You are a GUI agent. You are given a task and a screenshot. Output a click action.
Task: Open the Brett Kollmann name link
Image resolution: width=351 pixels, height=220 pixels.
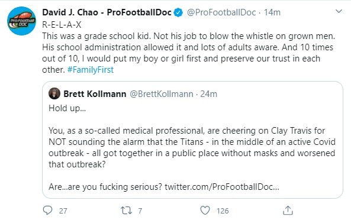click(x=95, y=94)
